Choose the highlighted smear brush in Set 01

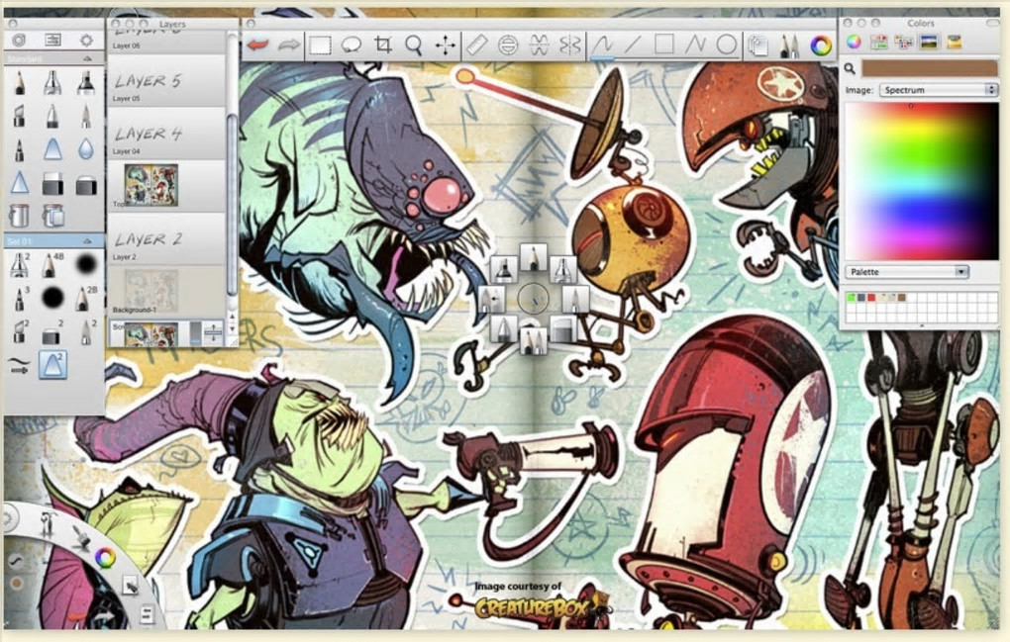[x=52, y=365]
